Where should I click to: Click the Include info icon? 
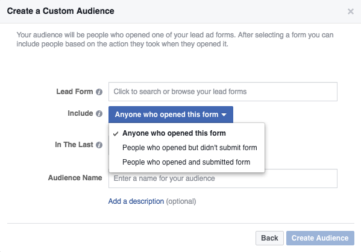pyautogui.click(x=99, y=113)
